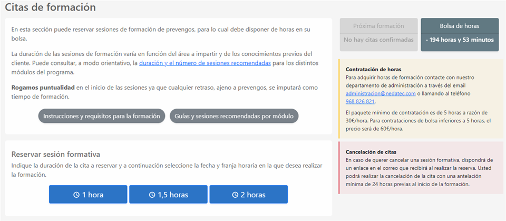This screenshot has height=221, width=506.
Task: Click the clock icon on the 1 hora button
Action: (x=76, y=195)
